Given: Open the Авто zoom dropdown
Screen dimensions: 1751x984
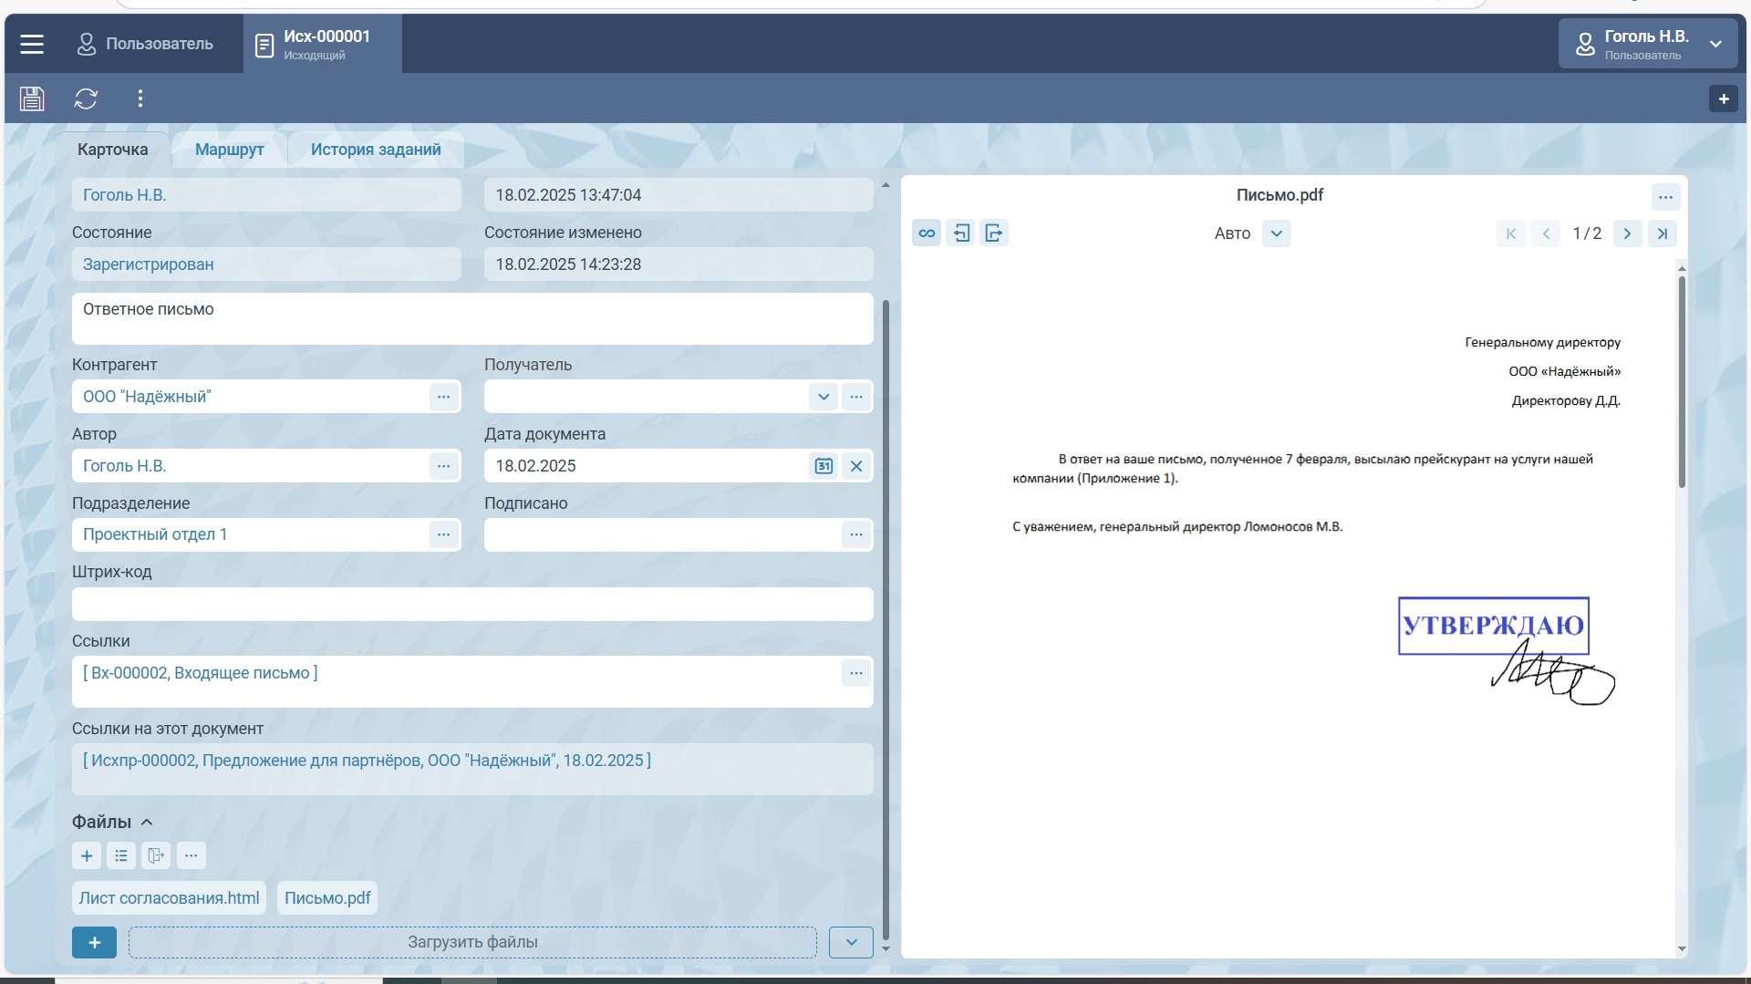Looking at the screenshot, I should [1276, 233].
